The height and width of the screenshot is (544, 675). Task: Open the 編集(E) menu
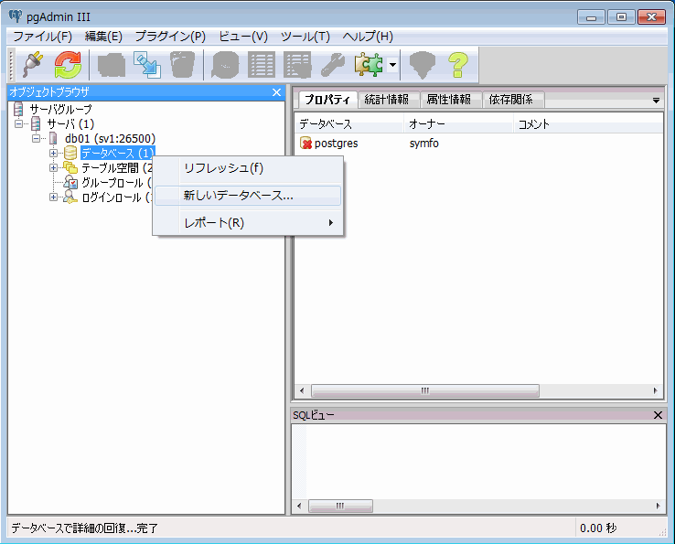pyautogui.click(x=103, y=37)
